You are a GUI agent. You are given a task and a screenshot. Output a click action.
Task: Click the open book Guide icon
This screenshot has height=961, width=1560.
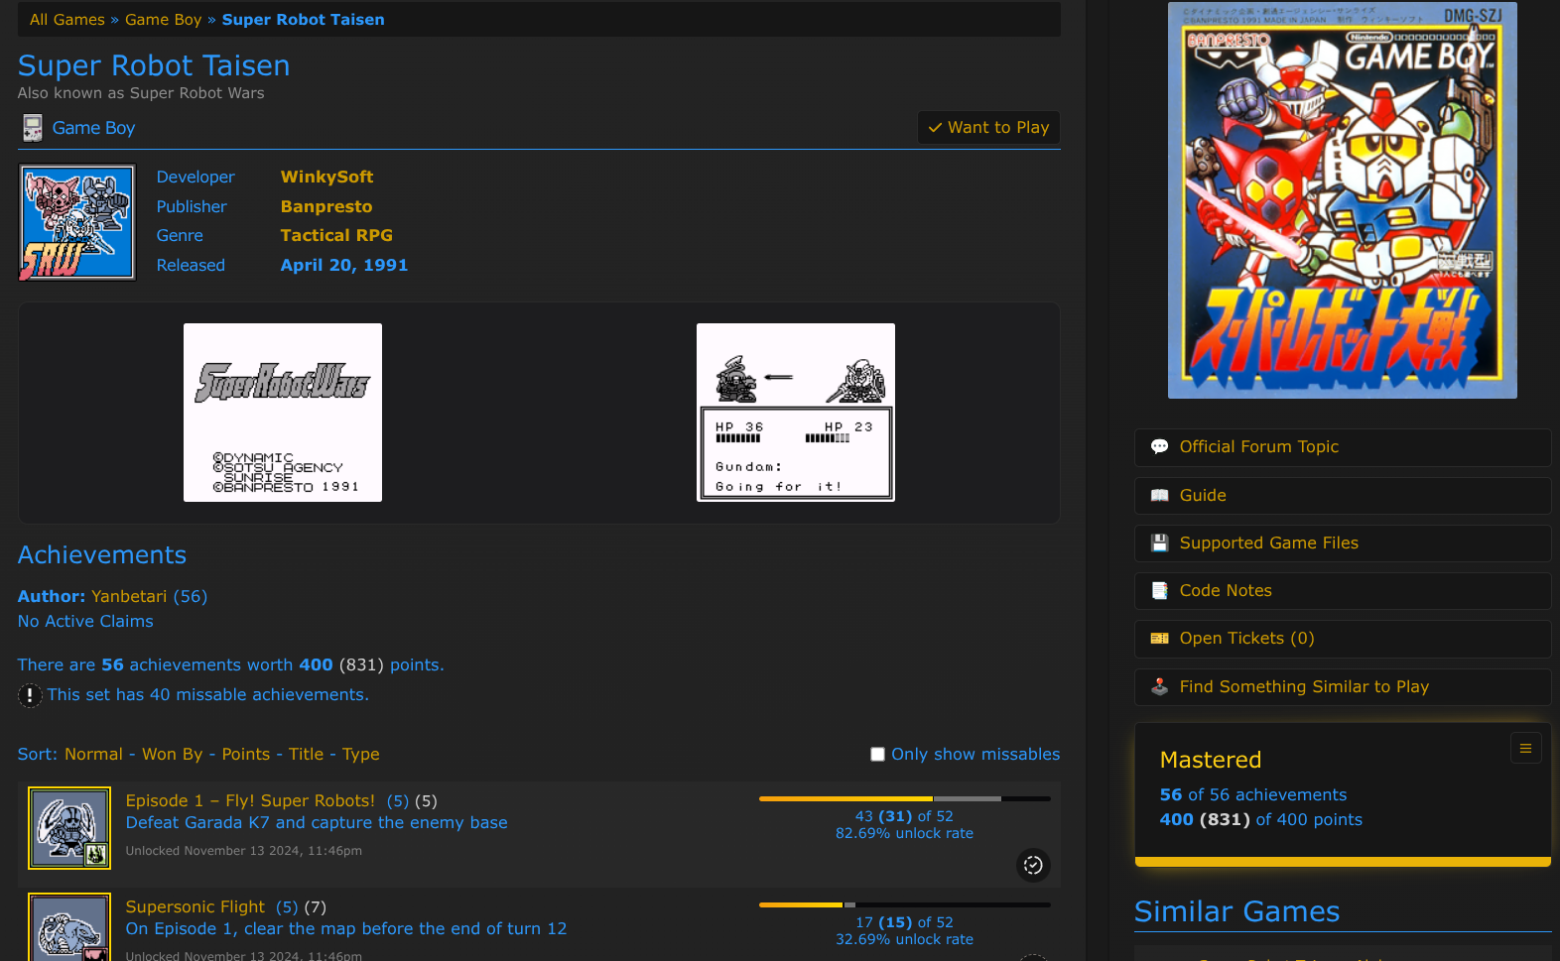click(1159, 495)
